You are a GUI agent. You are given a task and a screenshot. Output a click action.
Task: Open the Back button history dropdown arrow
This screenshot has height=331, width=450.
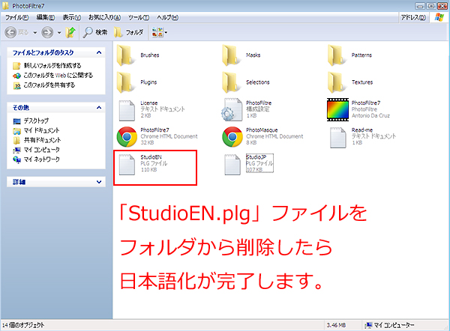[35, 33]
